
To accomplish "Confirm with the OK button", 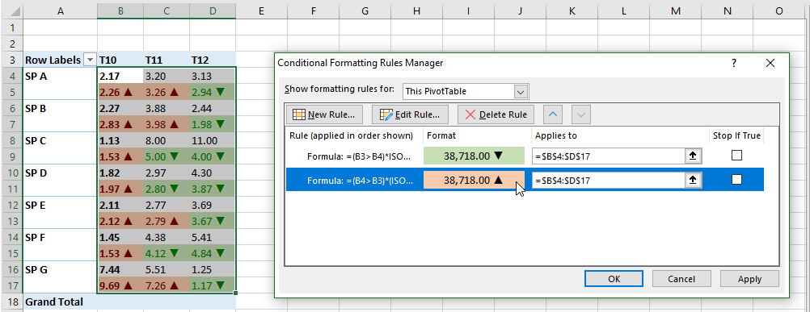I will [614, 278].
